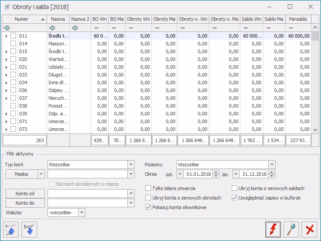Expand account 011 tree row
This screenshot has width=321, height=241.
(x=6, y=36)
